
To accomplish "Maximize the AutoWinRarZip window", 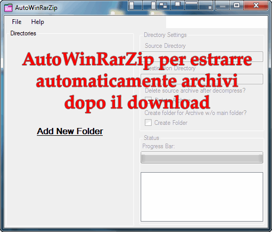I will pos(237,5).
